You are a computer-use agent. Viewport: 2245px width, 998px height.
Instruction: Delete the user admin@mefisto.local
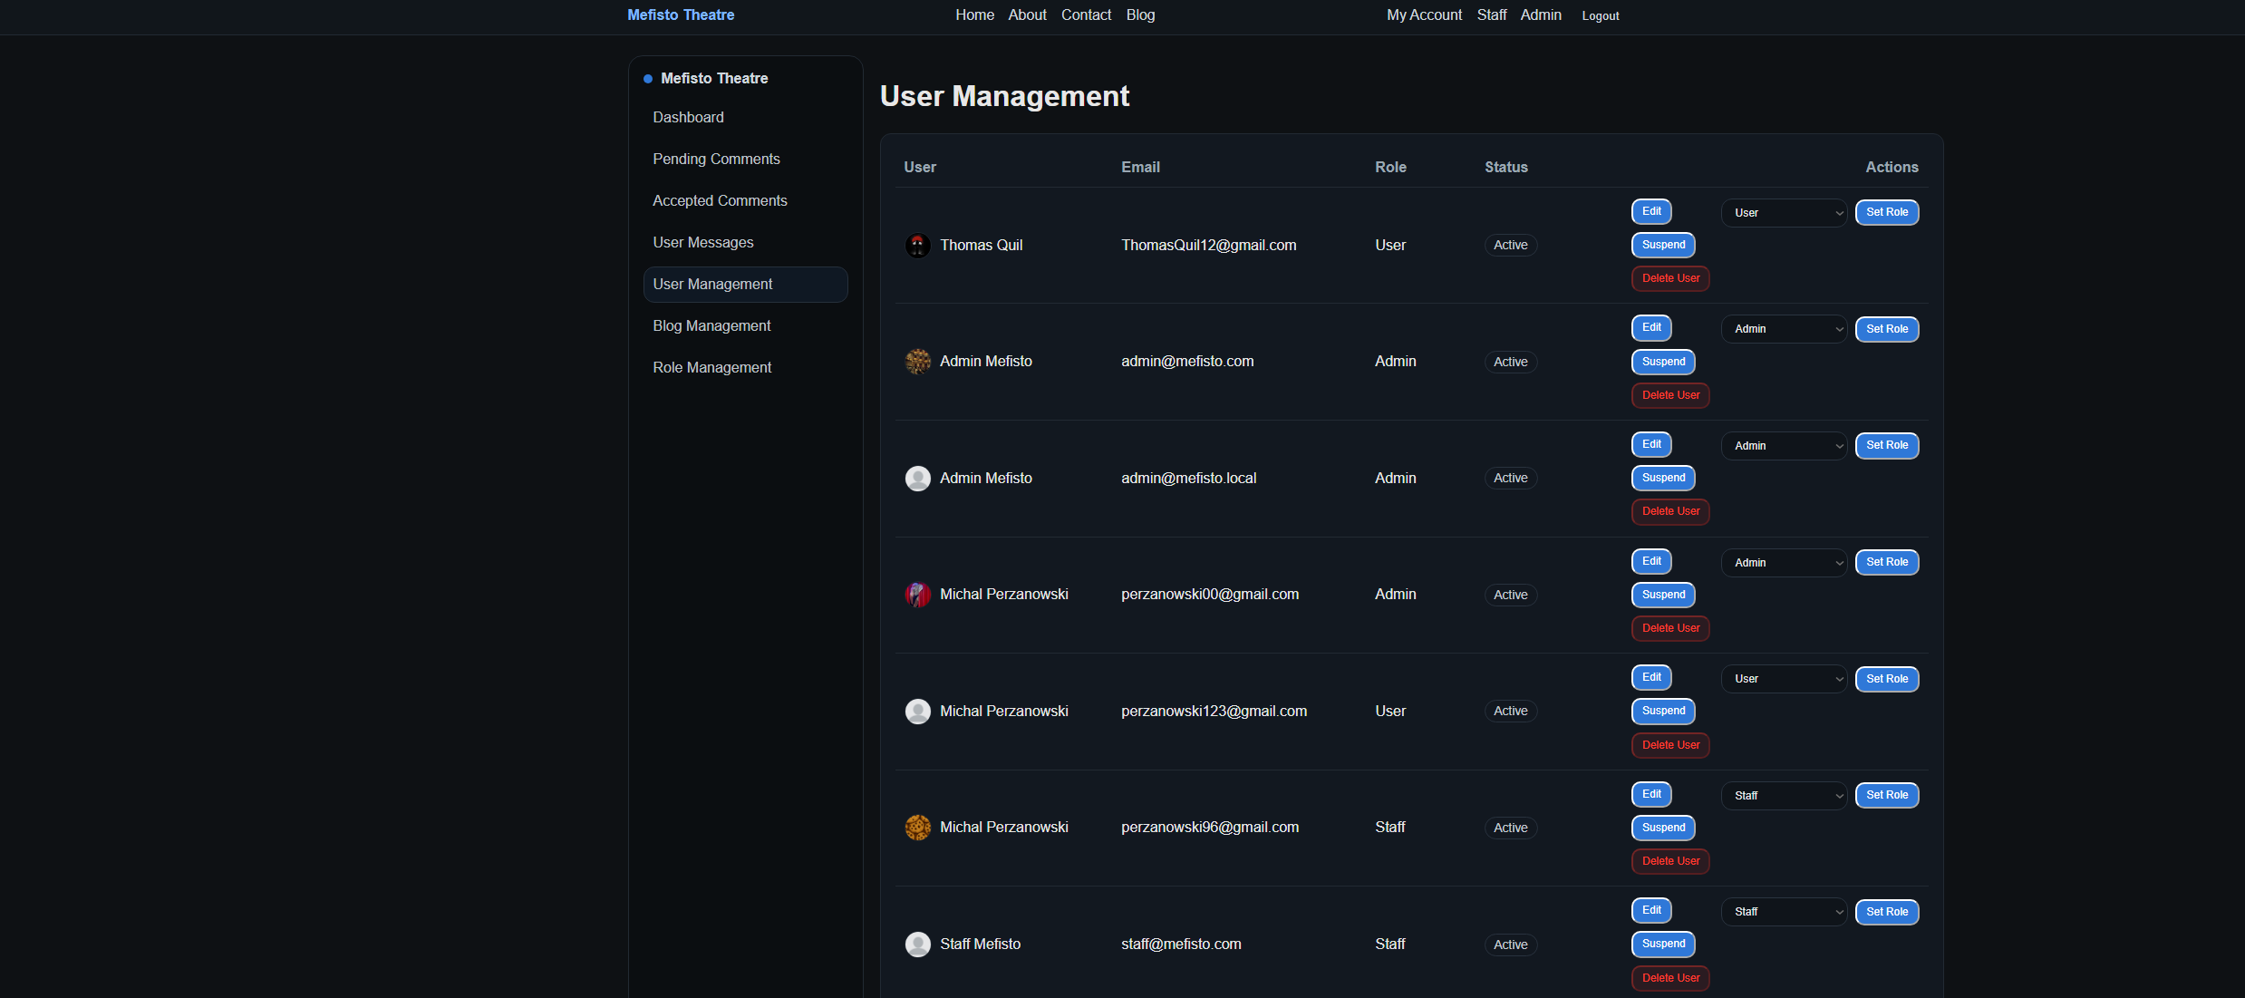point(1669,511)
